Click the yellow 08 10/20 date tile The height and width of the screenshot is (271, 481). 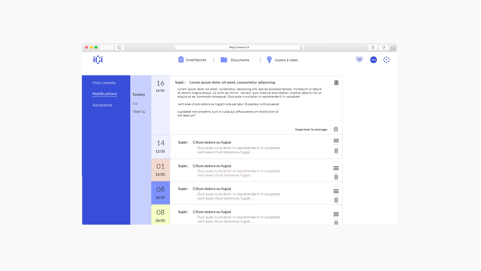(x=161, y=215)
